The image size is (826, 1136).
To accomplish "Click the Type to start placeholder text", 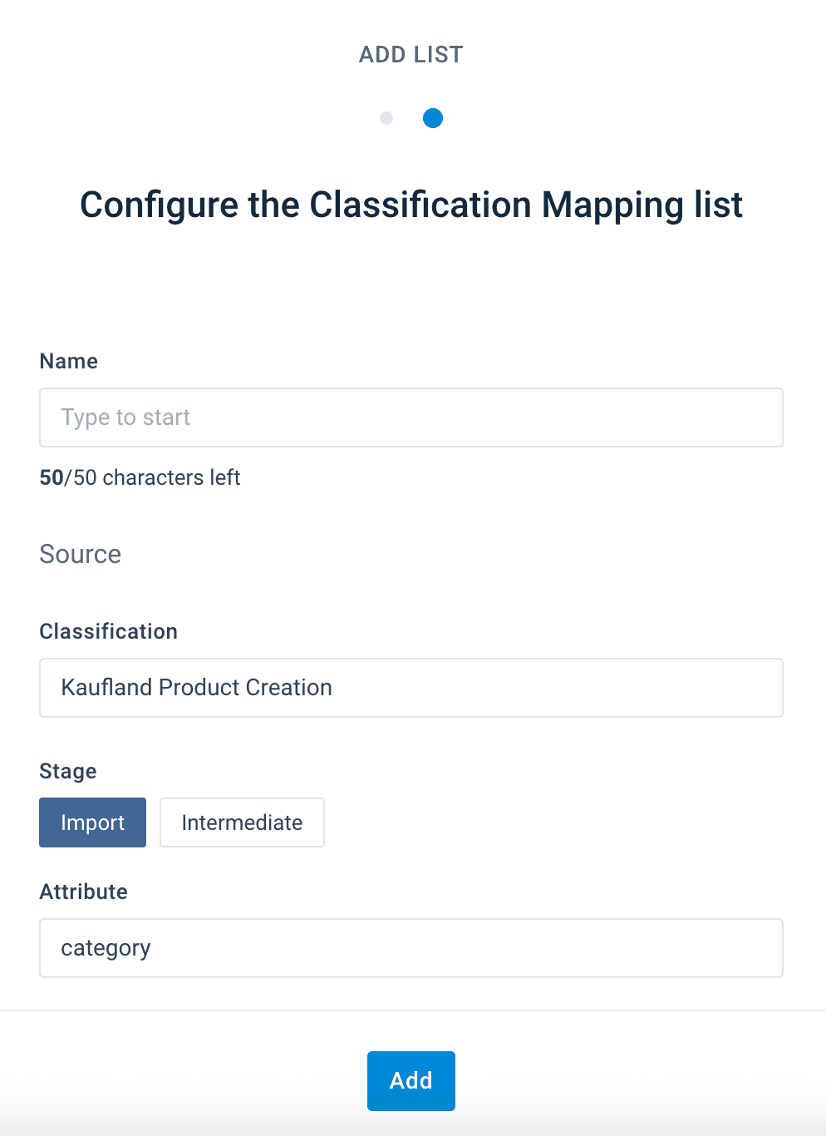I will click(125, 417).
